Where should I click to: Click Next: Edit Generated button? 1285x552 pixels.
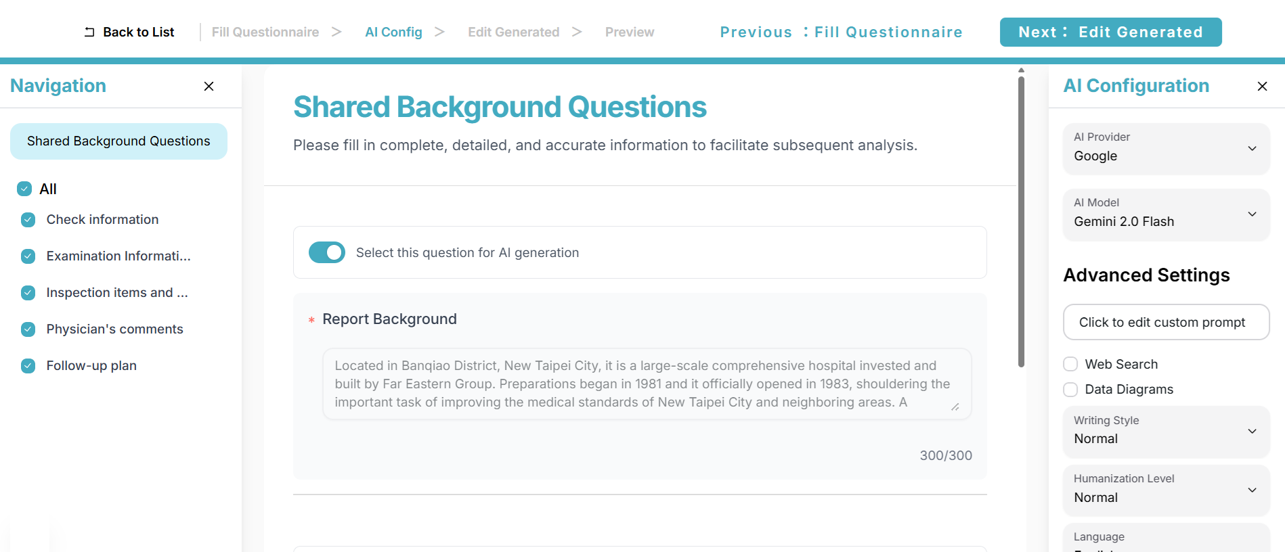click(1110, 32)
